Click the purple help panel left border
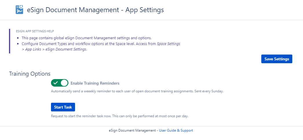The image size is (303, 140). click(x=10, y=41)
